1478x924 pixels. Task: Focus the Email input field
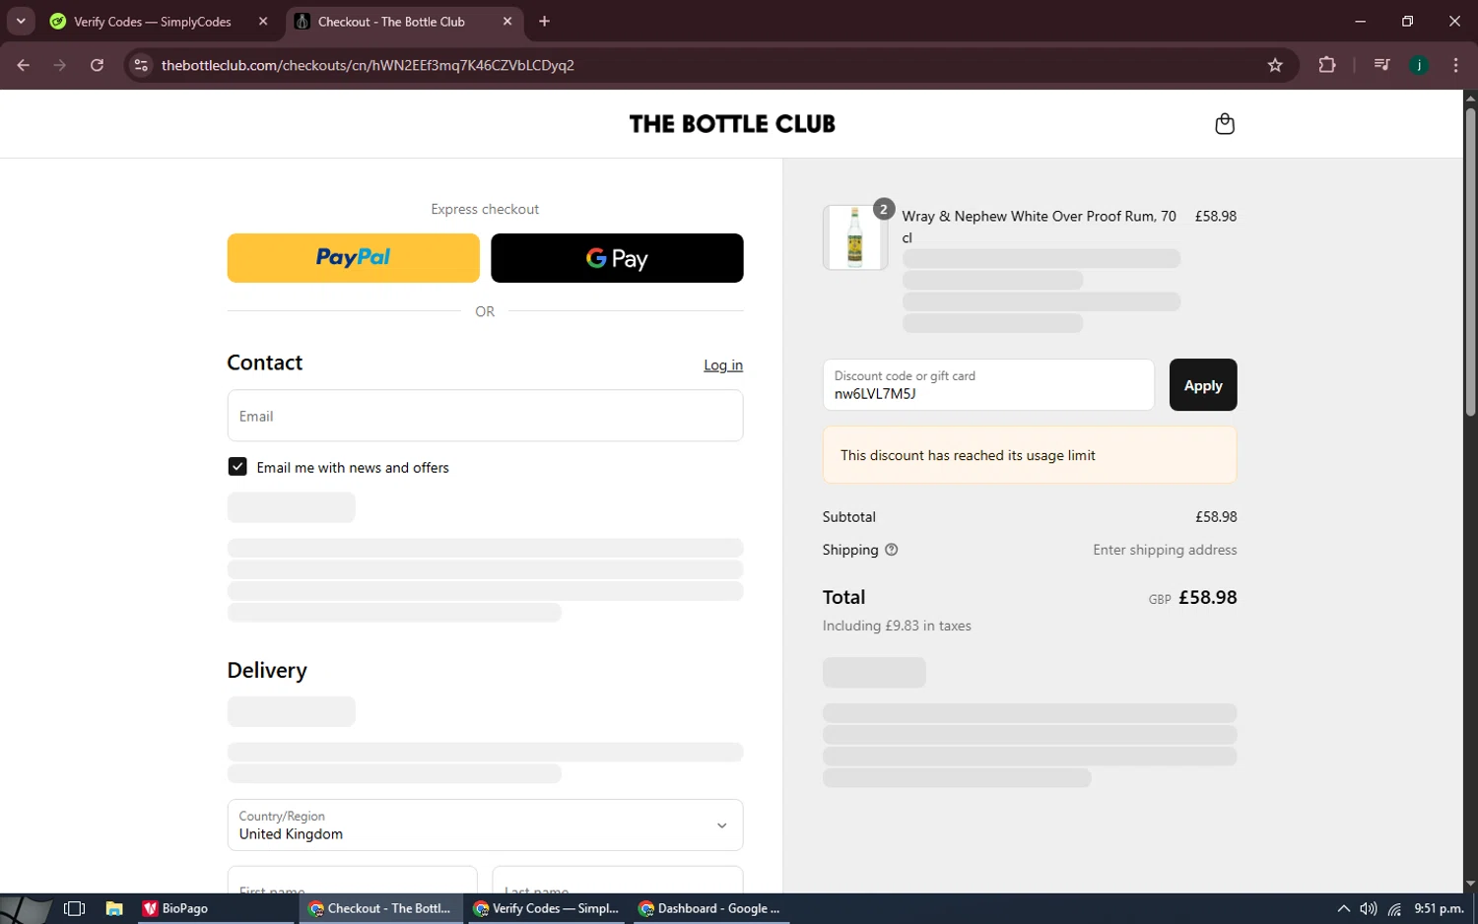[485, 416]
